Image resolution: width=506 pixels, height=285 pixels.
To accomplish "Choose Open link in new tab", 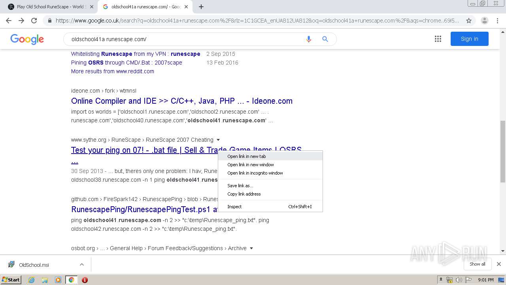I will pos(270,156).
